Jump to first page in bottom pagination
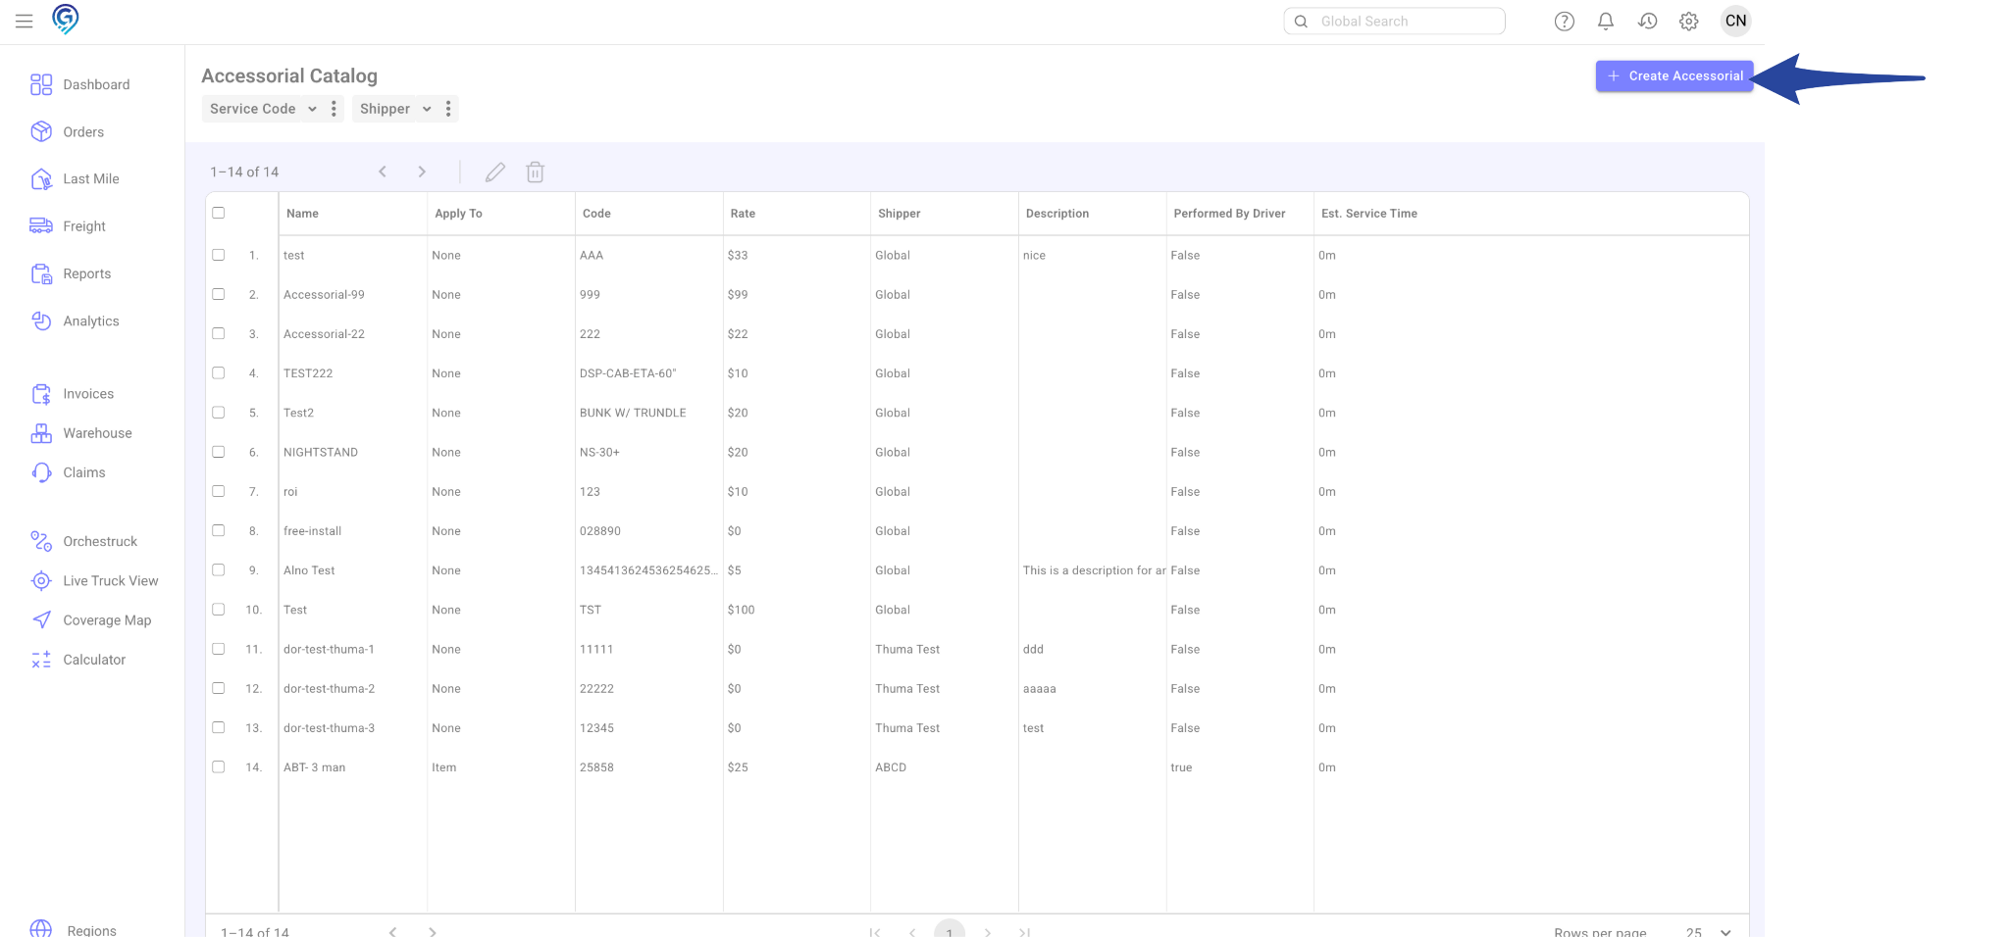Viewport: 2009px width, 937px height. [874, 932]
